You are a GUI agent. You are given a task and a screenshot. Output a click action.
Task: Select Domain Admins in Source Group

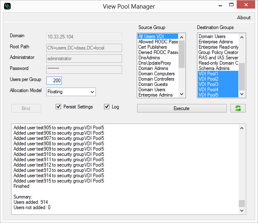click(x=158, y=68)
